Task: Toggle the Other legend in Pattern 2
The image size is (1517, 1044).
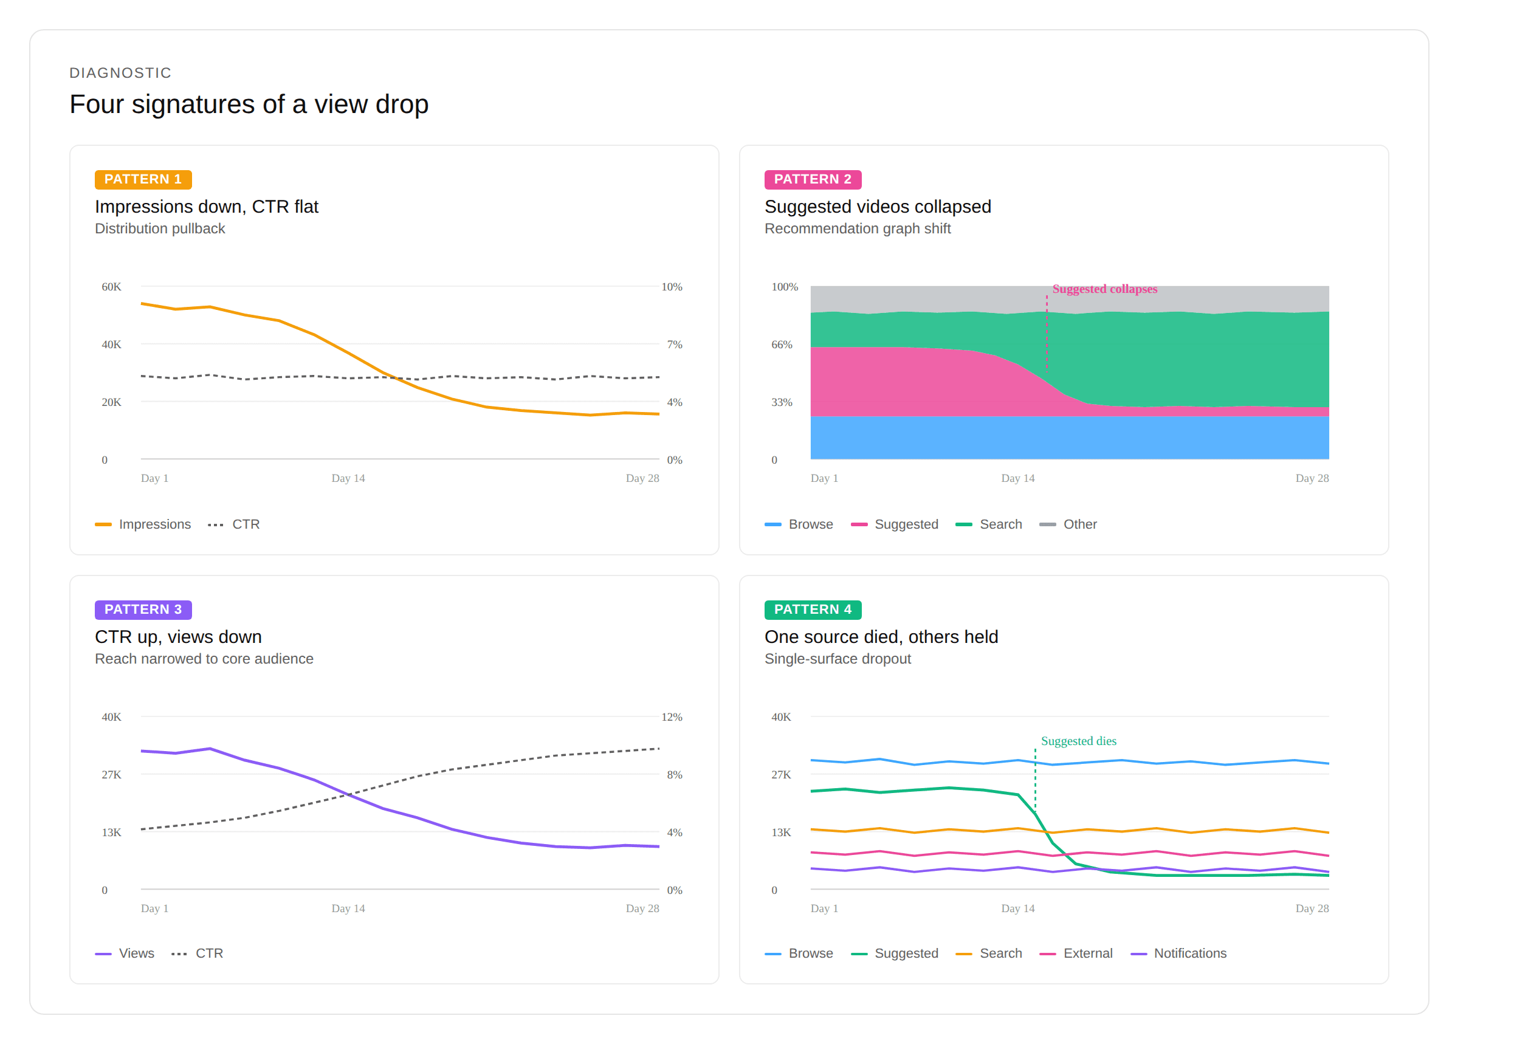Action: click(1068, 524)
